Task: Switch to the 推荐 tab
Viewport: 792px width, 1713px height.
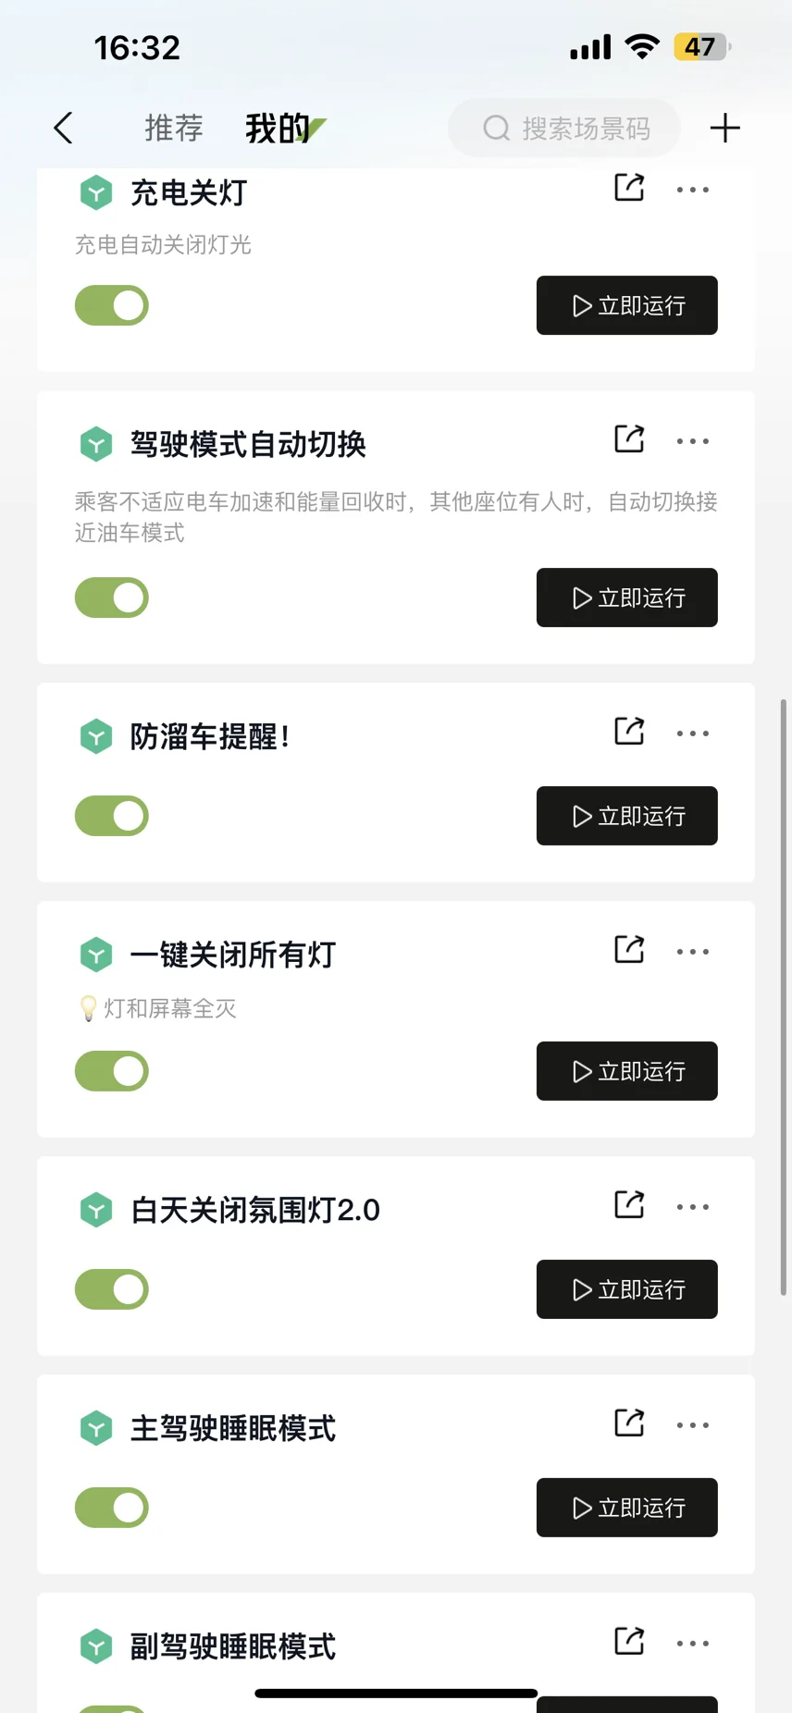Action: point(174,128)
